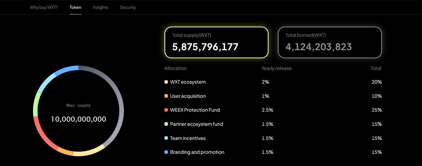Select the Why buy WXT? menu item
422x166 pixels.
point(44,7)
